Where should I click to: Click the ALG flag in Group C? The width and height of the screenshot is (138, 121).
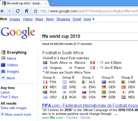(84, 82)
